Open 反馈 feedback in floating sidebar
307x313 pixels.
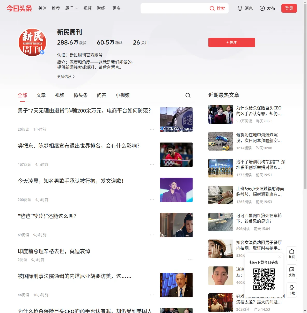[292, 272]
